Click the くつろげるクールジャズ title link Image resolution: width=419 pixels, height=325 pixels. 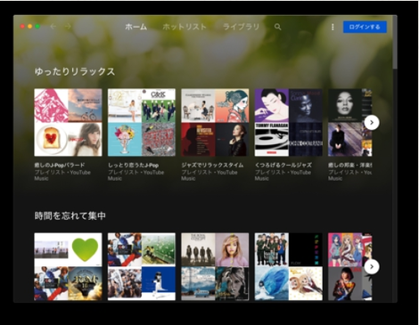[x=283, y=165]
